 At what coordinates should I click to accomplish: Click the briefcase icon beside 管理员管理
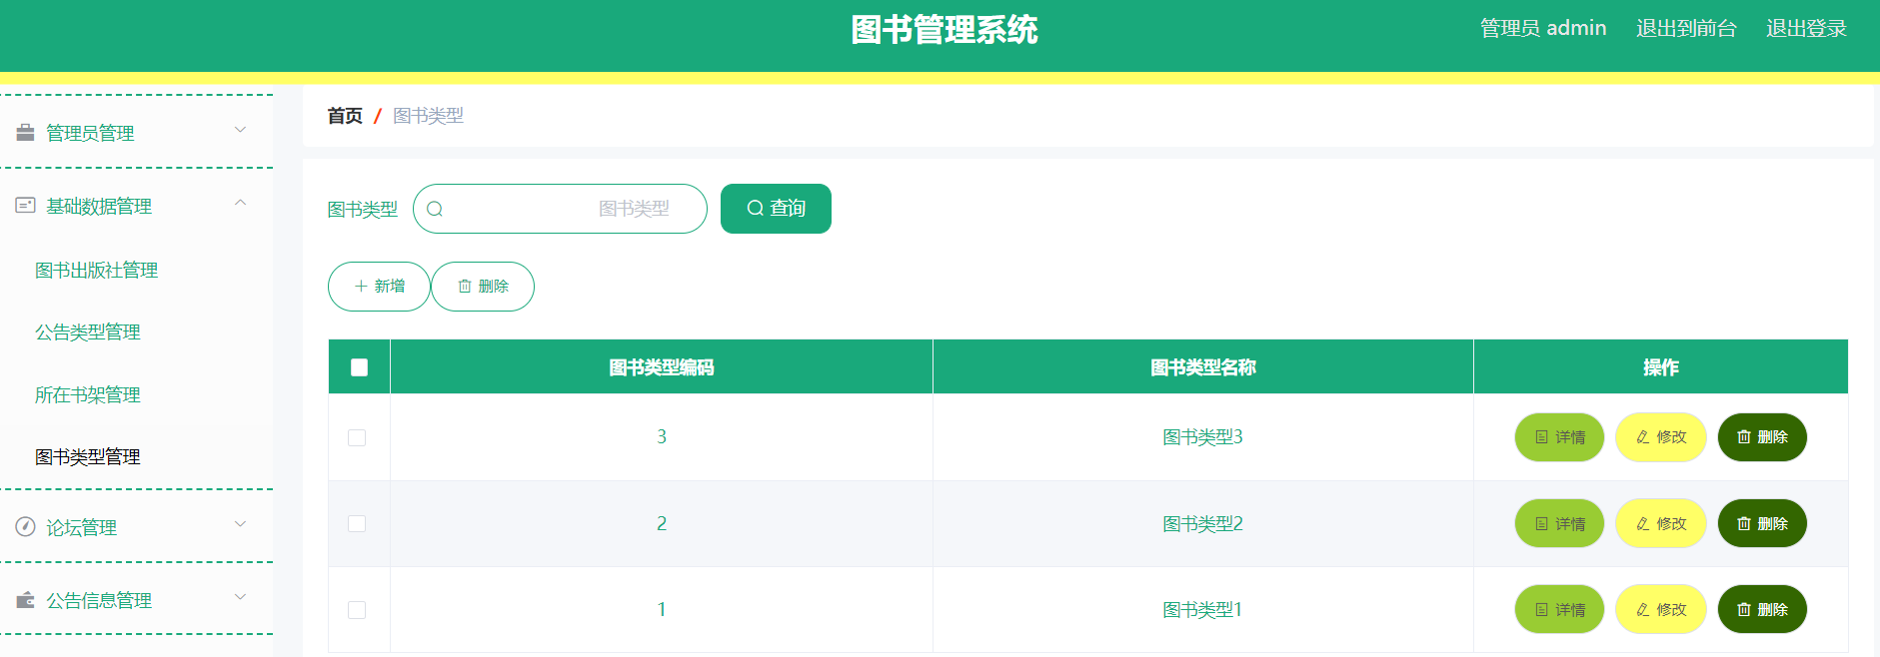pyautogui.click(x=25, y=132)
